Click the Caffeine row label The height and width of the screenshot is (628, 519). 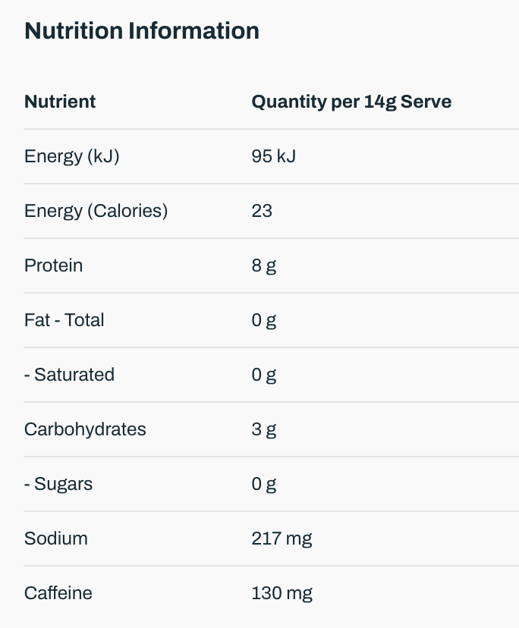click(x=58, y=593)
